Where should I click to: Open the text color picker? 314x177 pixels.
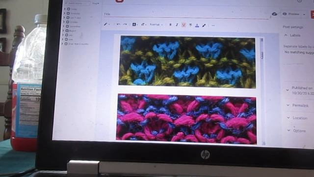pos(197,25)
